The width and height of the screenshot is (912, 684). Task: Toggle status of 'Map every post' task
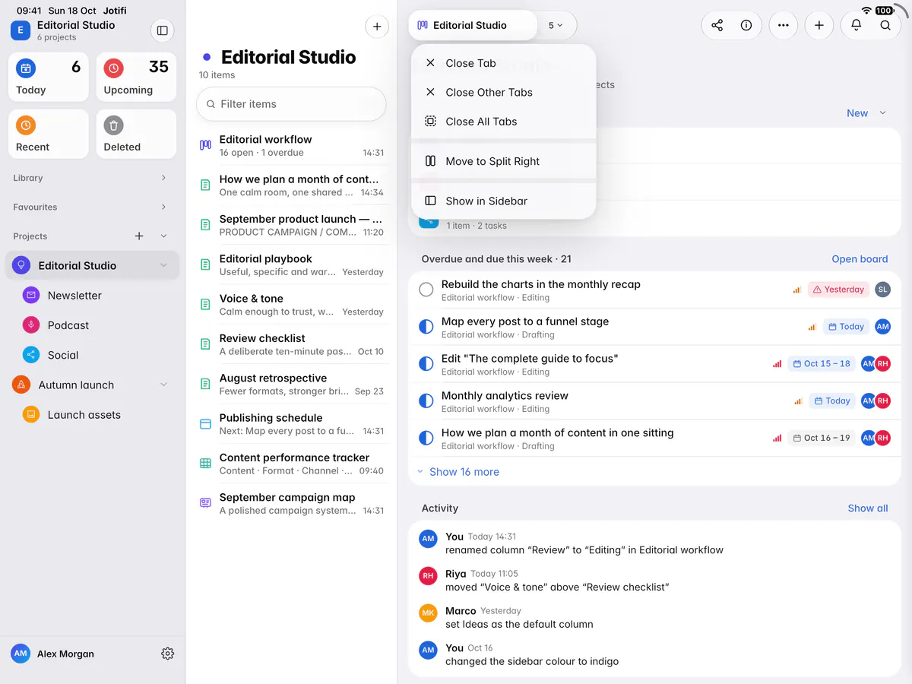[x=426, y=327]
